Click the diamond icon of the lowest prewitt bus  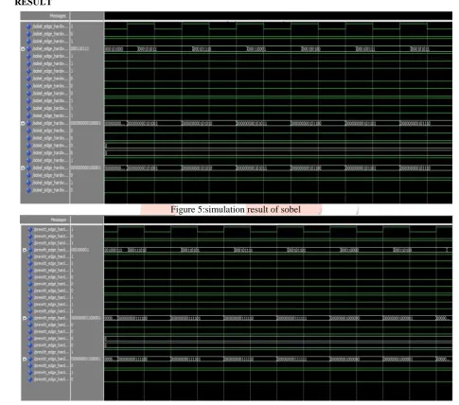[x=30, y=359]
